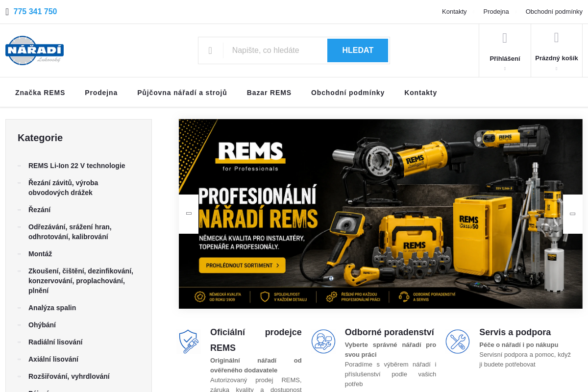Image resolution: width=588 pixels, height=392 pixels.
Task: Select category Řezání závitů, výroba obvodových drážek
Action: click(63, 188)
